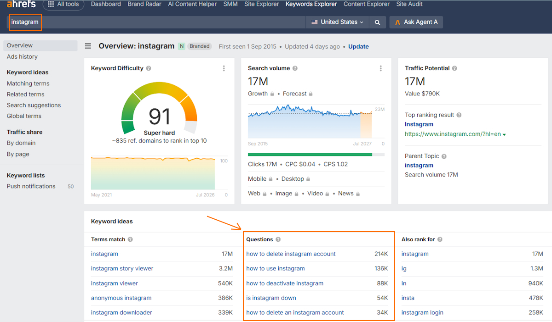
Task: Open question how to use instagram
Action: point(276,269)
